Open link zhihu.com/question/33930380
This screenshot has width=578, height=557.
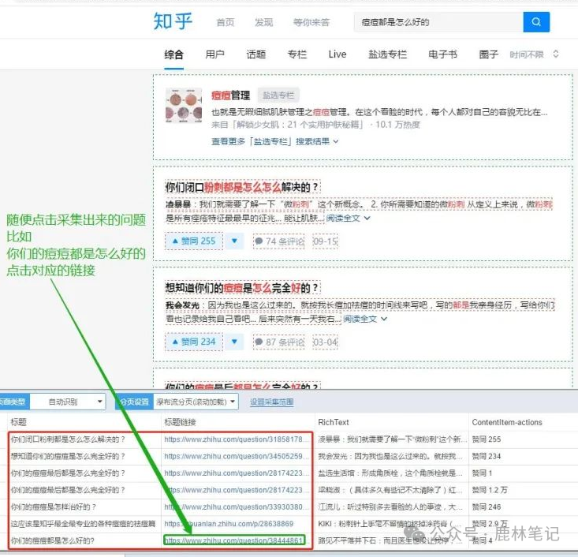coord(236,507)
